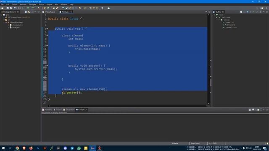Click Collapse All in Package Explorer
Screen dimensions: 269x151
[26, 12]
